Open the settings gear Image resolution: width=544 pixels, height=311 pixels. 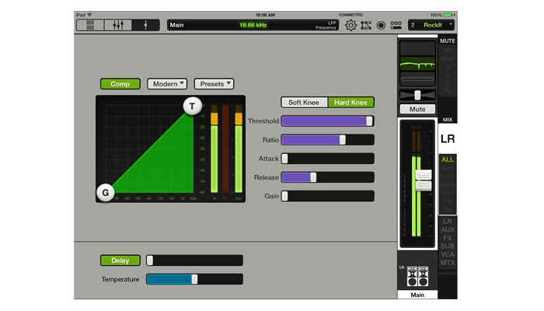point(350,25)
